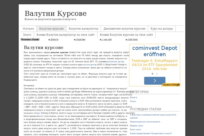Open the Валутни Курсове site title
The image size is (204, 136).
click(55, 14)
